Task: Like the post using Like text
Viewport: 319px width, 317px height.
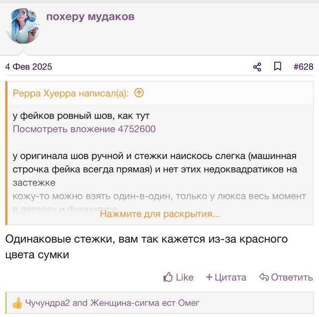Action: 184,277
